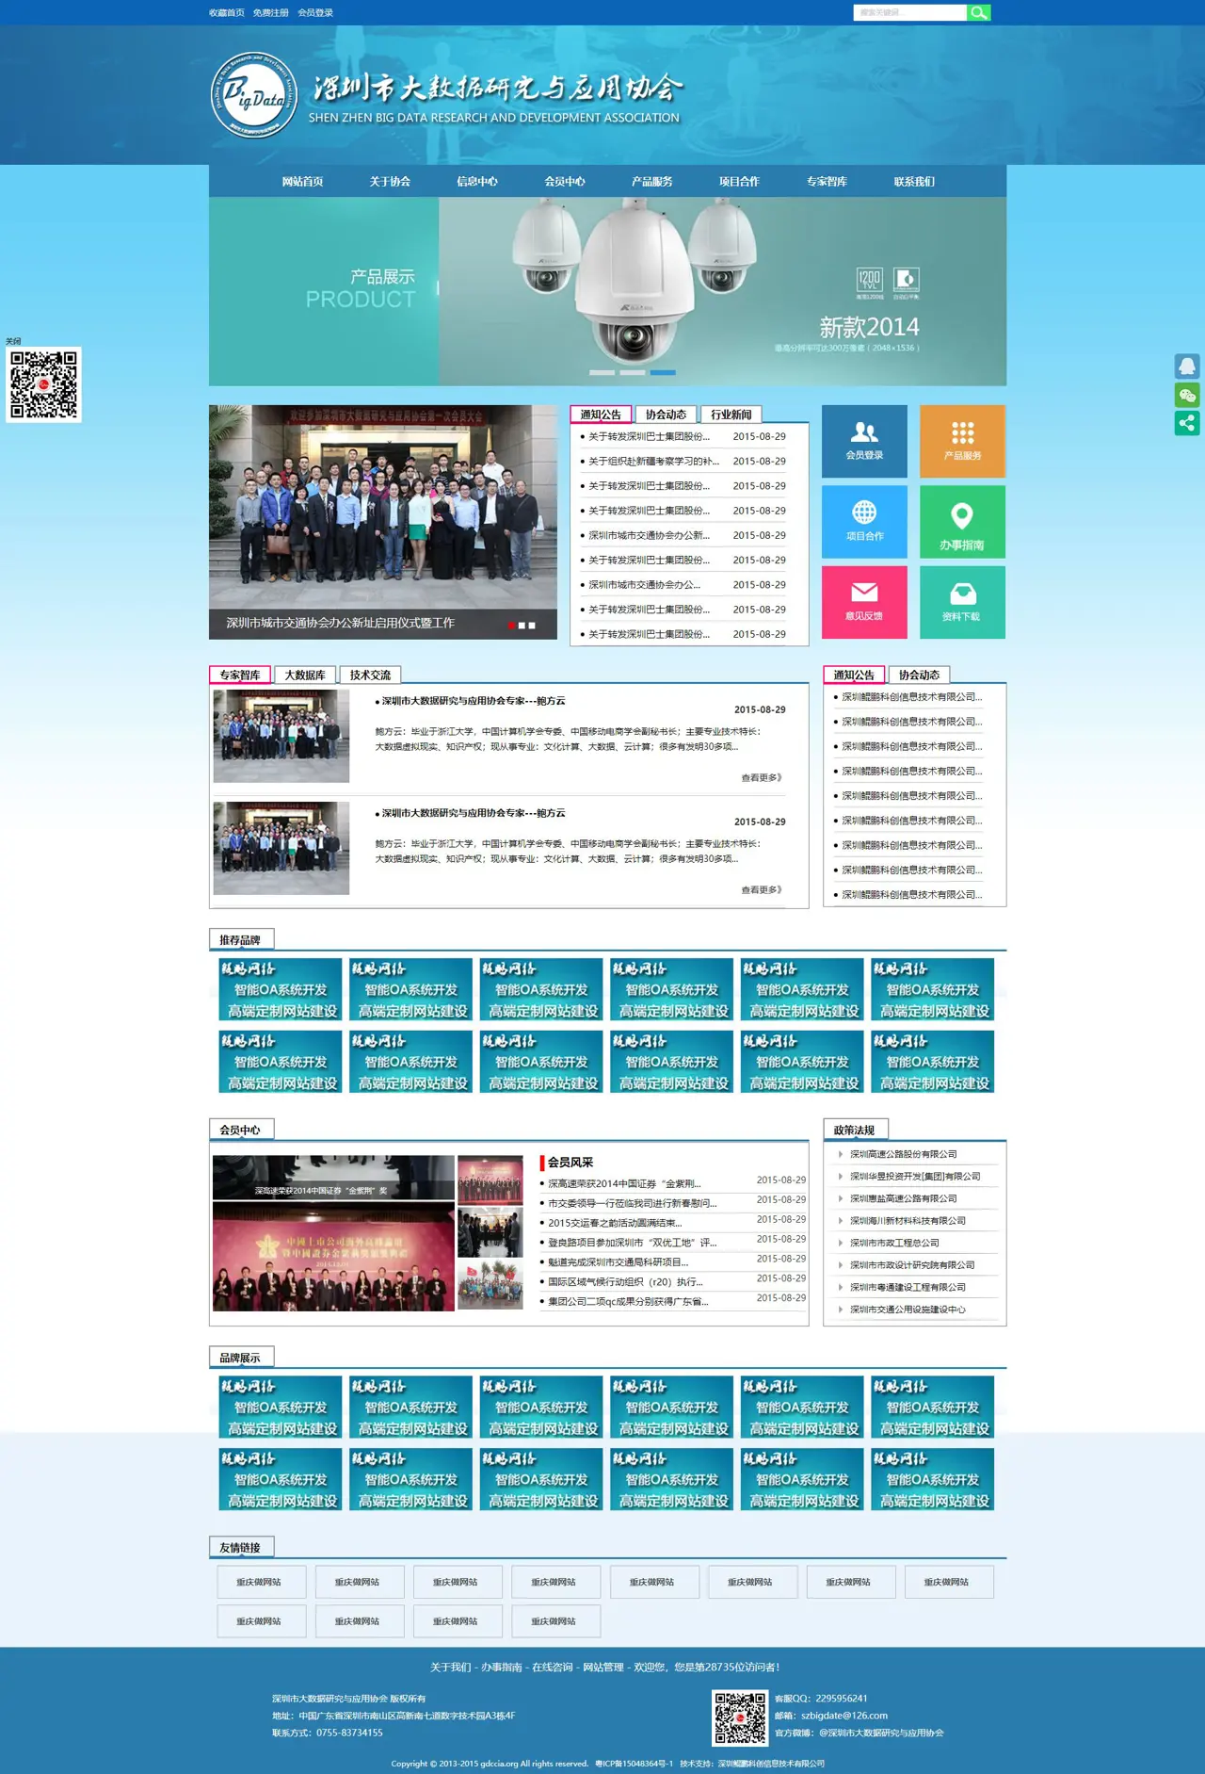Click 查看更多 under the first expert article
This screenshot has height=1774, width=1205.
[762, 777]
